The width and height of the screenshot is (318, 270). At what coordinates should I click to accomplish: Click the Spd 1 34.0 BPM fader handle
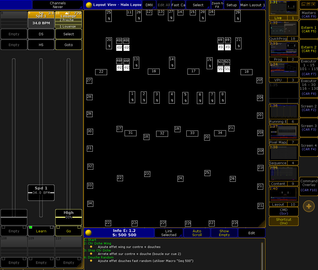[41, 192]
